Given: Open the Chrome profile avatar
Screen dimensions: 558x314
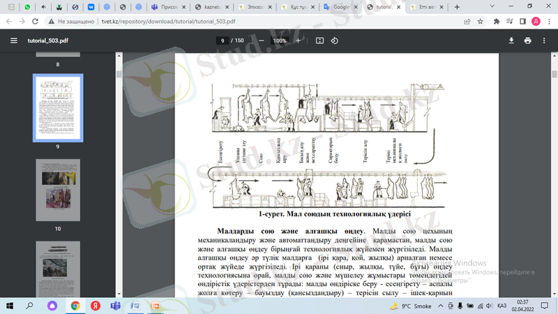Looking at the screenshot, I should coord(536,22).
